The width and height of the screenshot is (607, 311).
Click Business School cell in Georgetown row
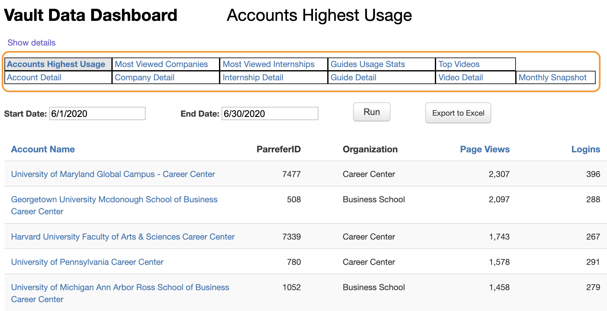point(374,199)
